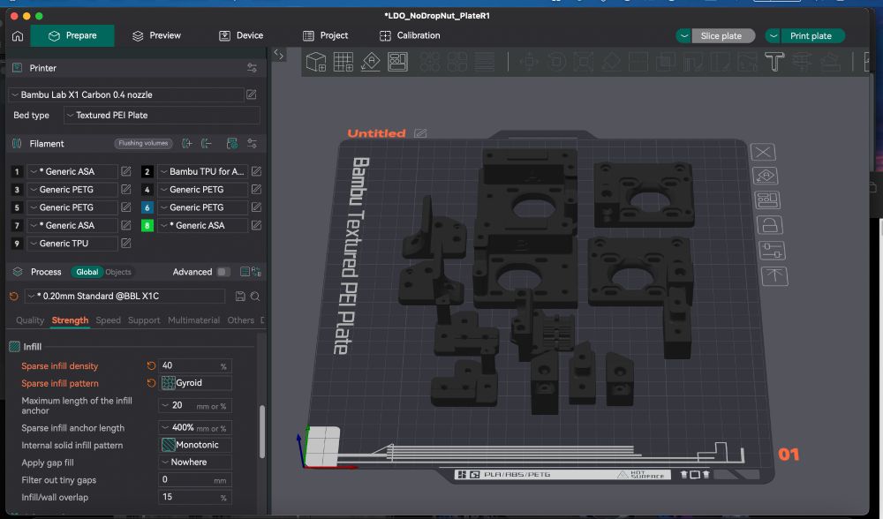Click the Auto orient toolbar icon
The width and height of the screenshot is (883, 519).
371,62
